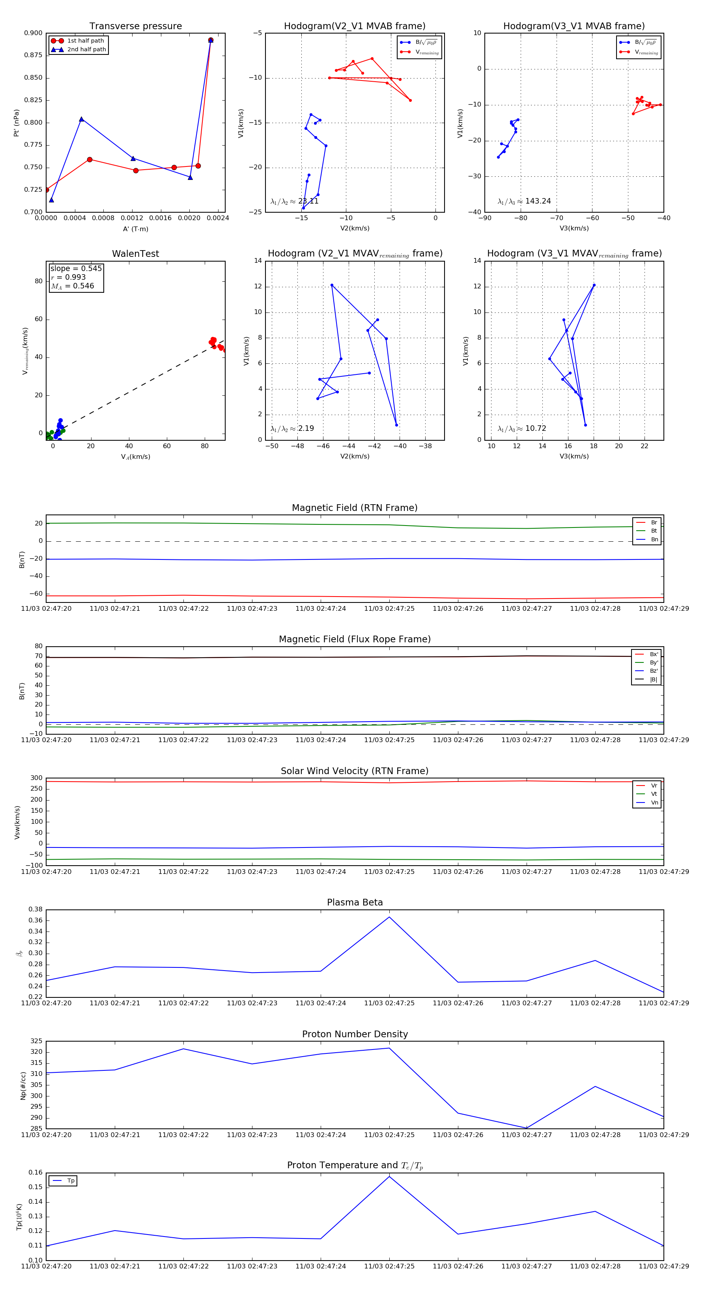The image size is (710, 1302).
Task: Click the blue triangle at 0.800 in Transverse pressure
Action: [81, 119]
